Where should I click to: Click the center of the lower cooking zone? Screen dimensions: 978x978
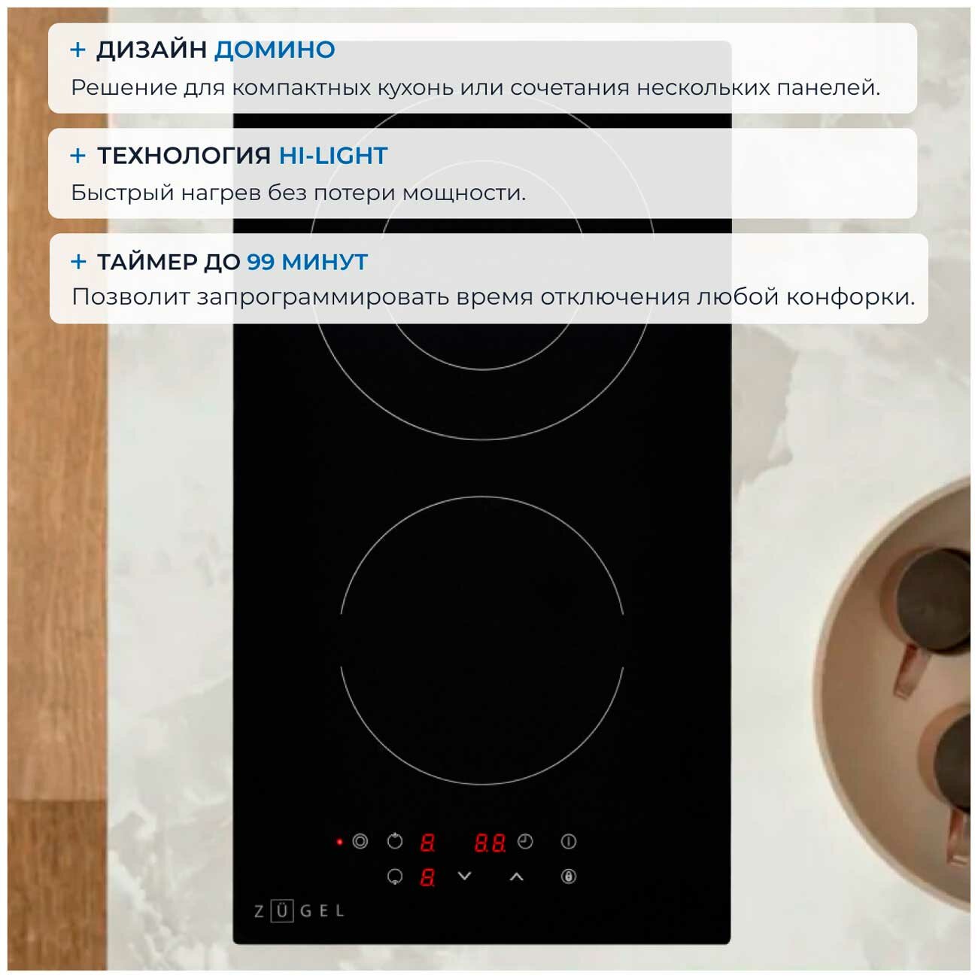482,640
